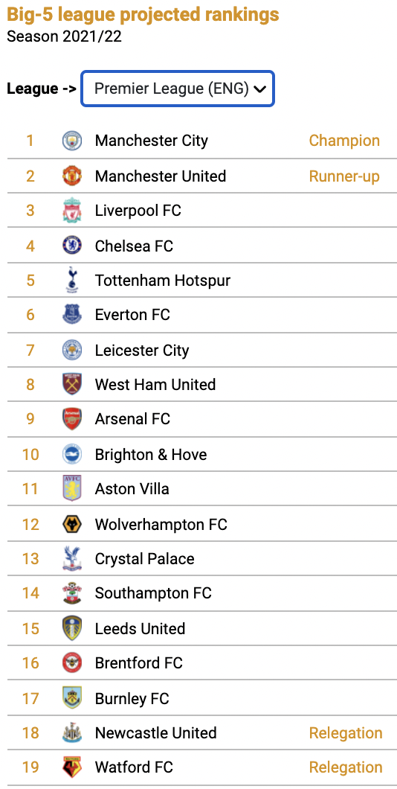Open the Premier League (ENG) league dropdown
Image resolution: width=397 pixels, height=789 pixels.
(178, 89)
